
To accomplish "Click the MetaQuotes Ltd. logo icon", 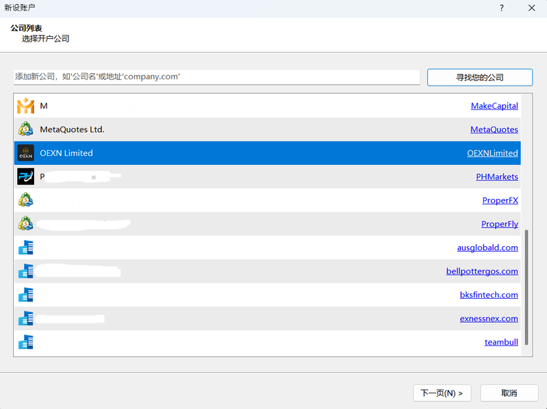I will (26, 129).
